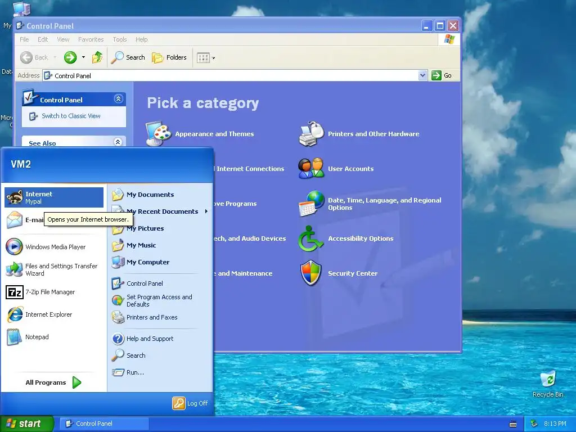Screen dimensions: 576x432
Task: Open the File menu
Action: (x=24, y=39)
